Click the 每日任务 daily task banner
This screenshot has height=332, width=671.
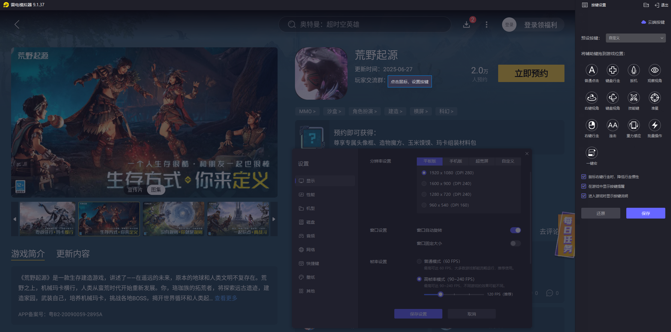coord(565,235)
